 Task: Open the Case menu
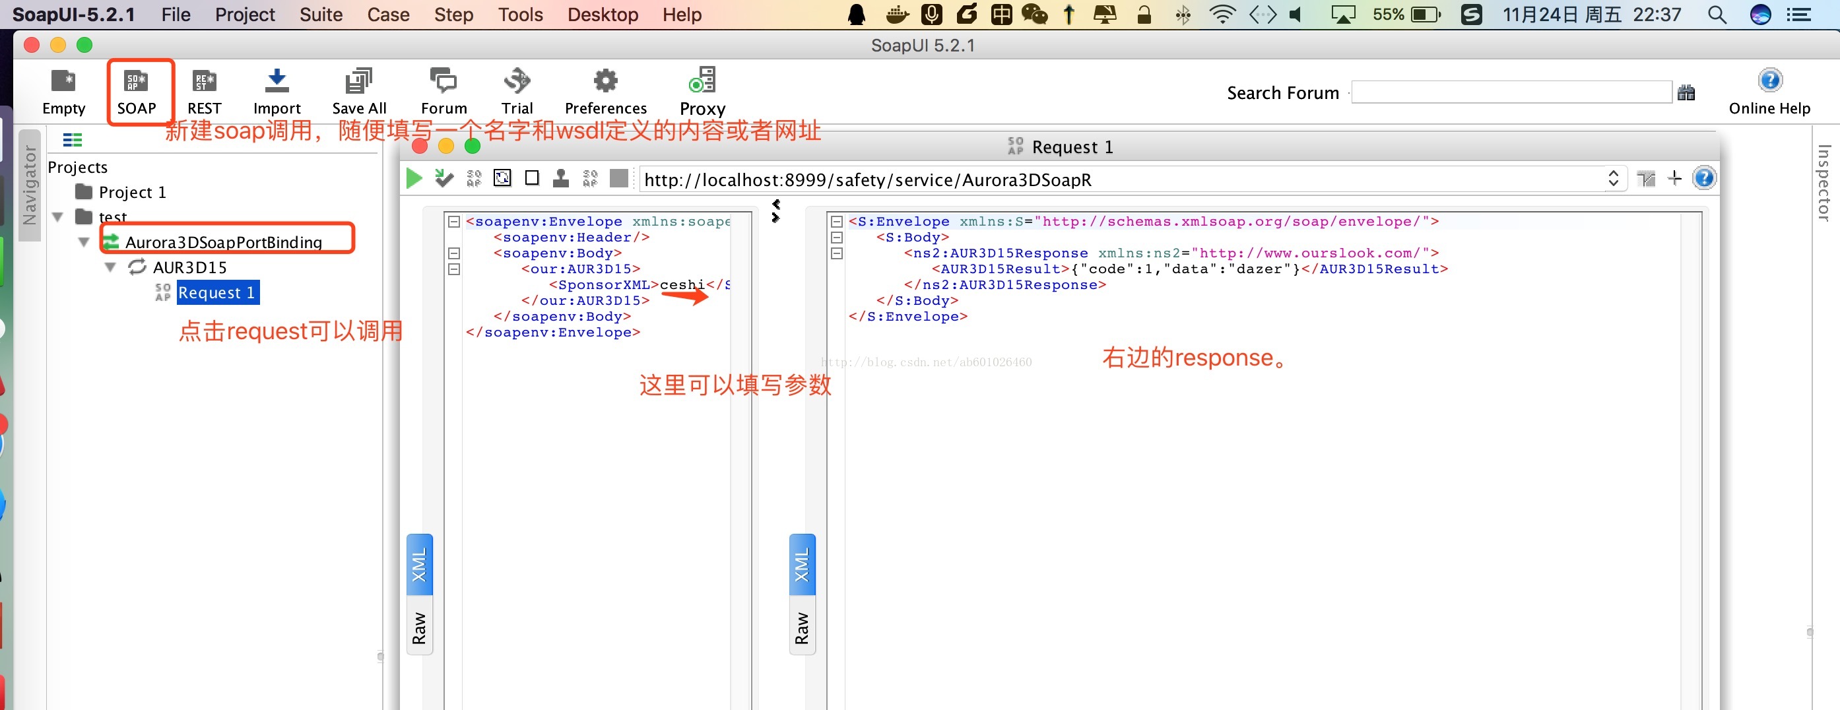[x=388, y=15]
